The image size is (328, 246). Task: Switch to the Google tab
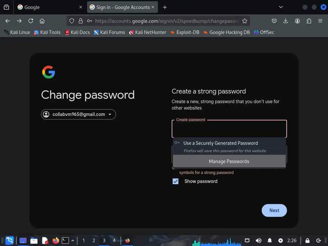point(49,7)
